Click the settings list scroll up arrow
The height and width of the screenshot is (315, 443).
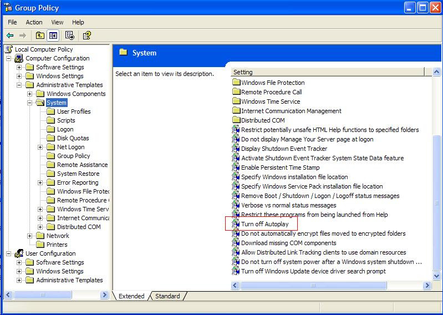[436, 72]
